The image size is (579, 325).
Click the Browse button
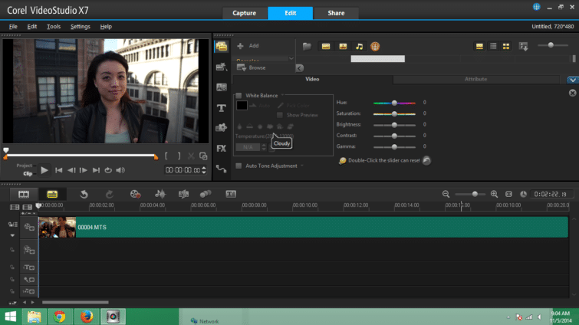[252, 68]
